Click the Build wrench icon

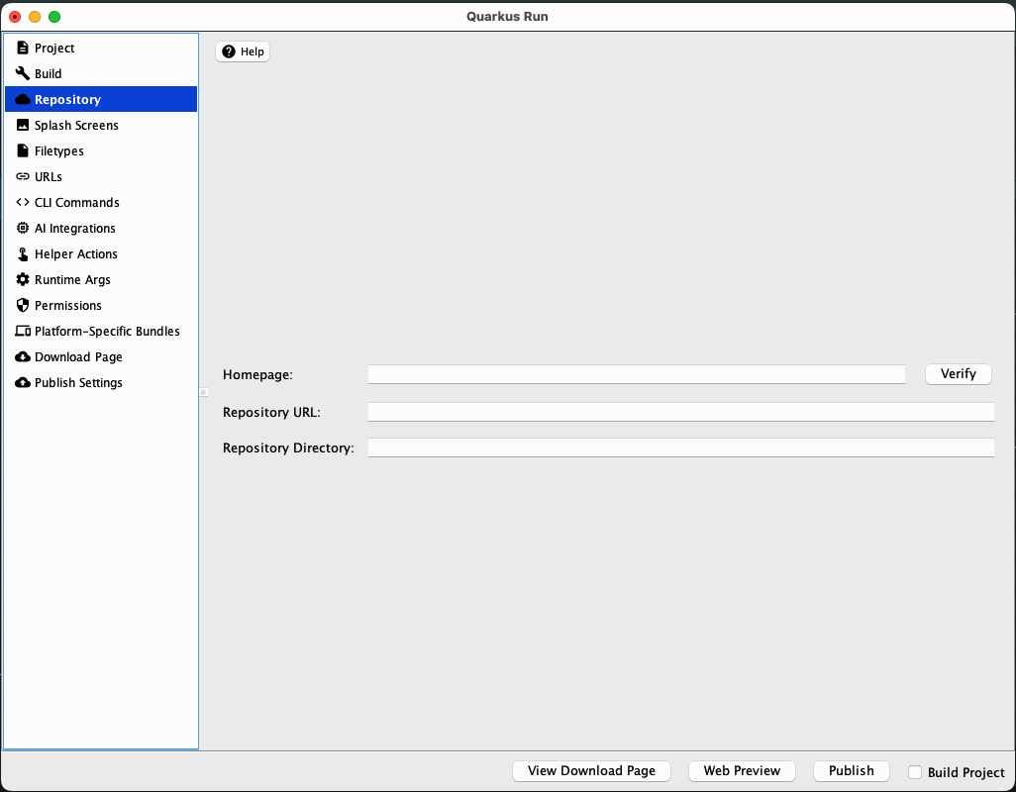[x=23, y=73]
